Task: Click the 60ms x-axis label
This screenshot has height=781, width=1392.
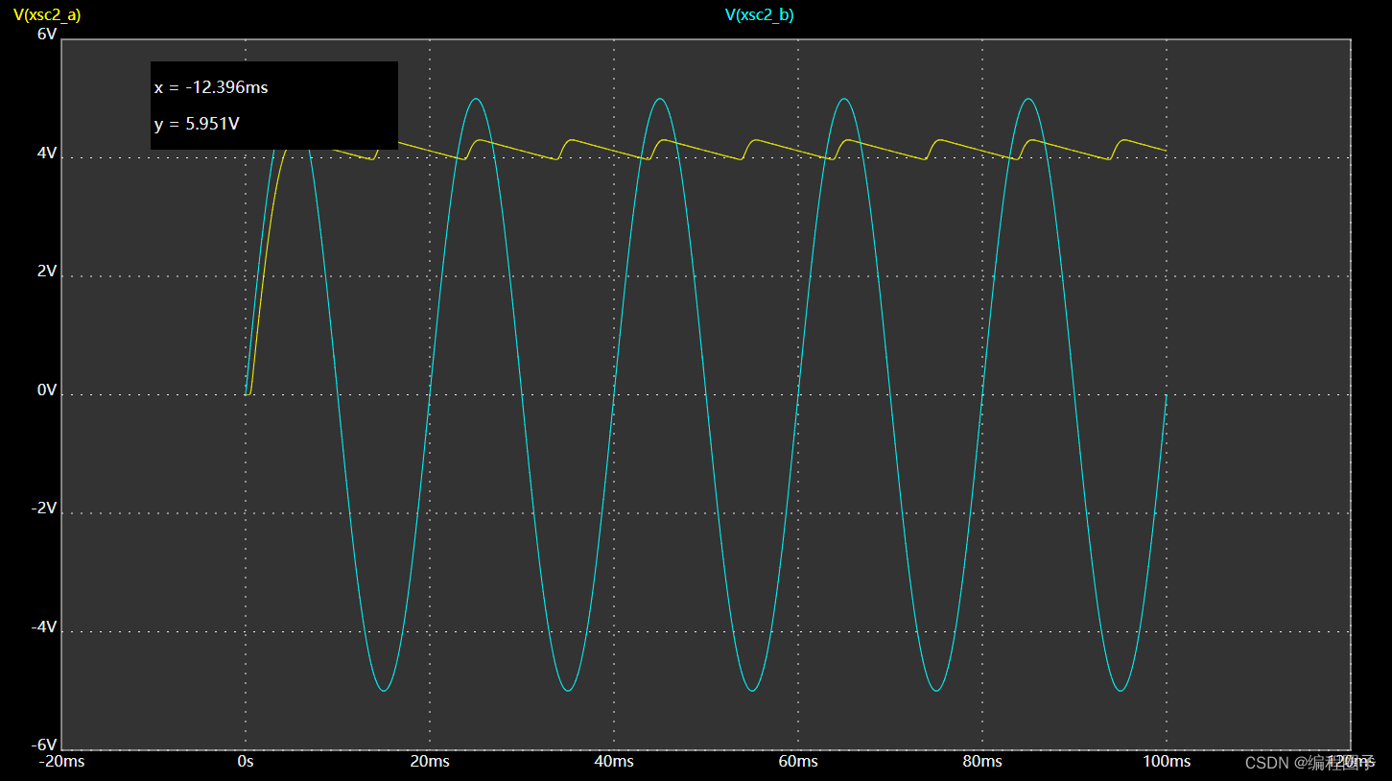Action: coord(798,762)
